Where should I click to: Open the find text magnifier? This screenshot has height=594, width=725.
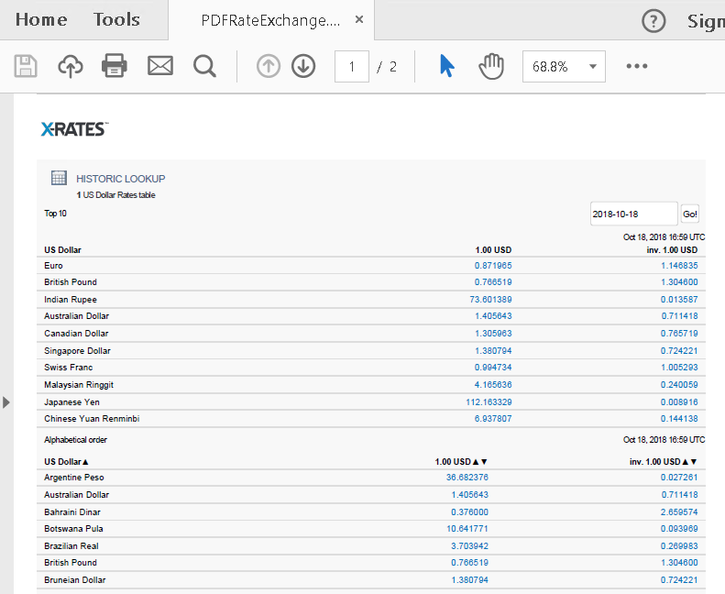pos(204,66)
